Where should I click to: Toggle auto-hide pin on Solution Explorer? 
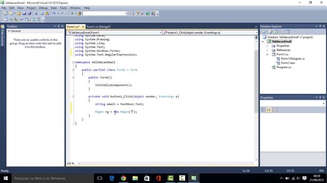click(320, 26)
